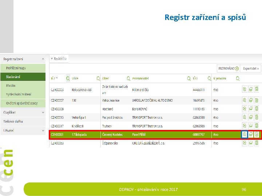Viewport: 262px width, 196px height.
Task: Click printer-like icon in CZH00063 row
Action: tap(251, 143)
